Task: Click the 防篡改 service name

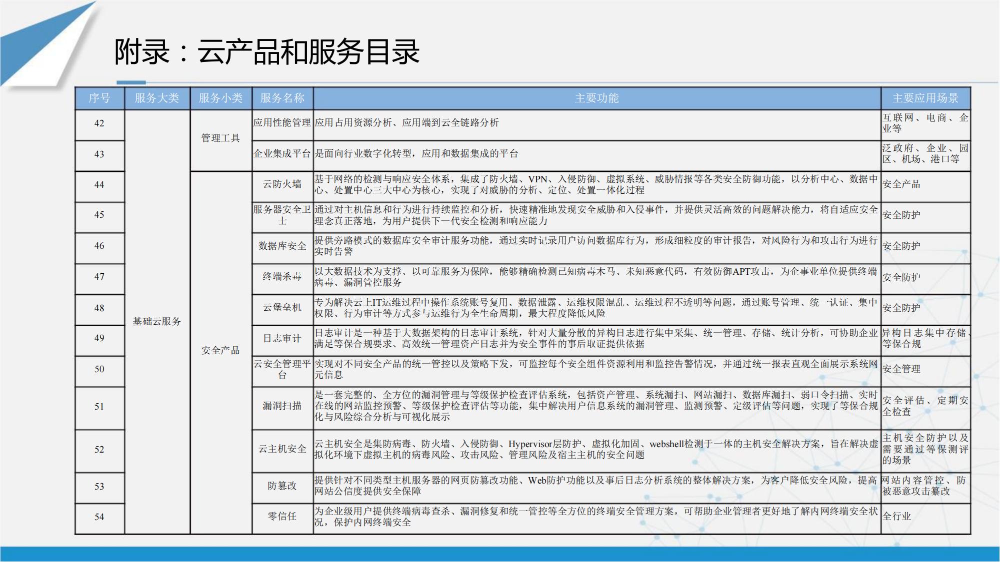Action: coord(282,486)
